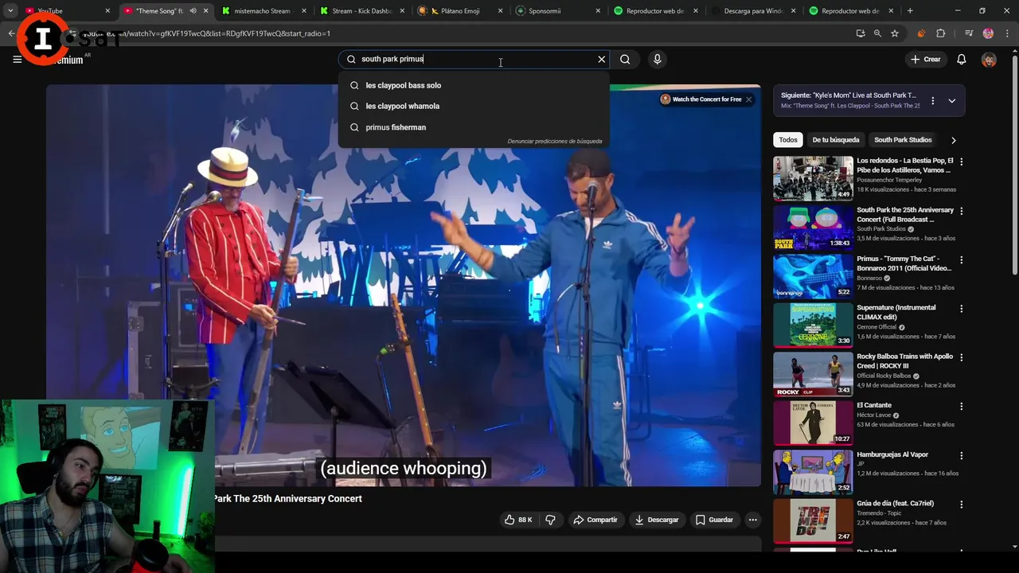
Task: Start voice search with the microphone icon
Action: pos(657,59)
